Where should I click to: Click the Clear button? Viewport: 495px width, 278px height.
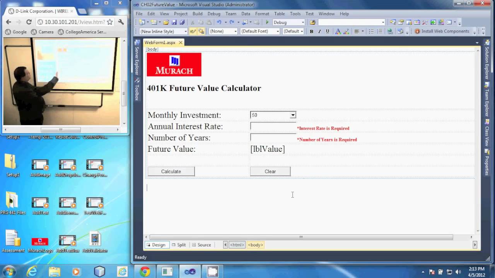(270, 171)
